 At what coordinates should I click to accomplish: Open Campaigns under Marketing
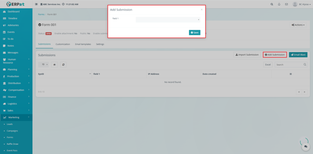coord(12,131)
